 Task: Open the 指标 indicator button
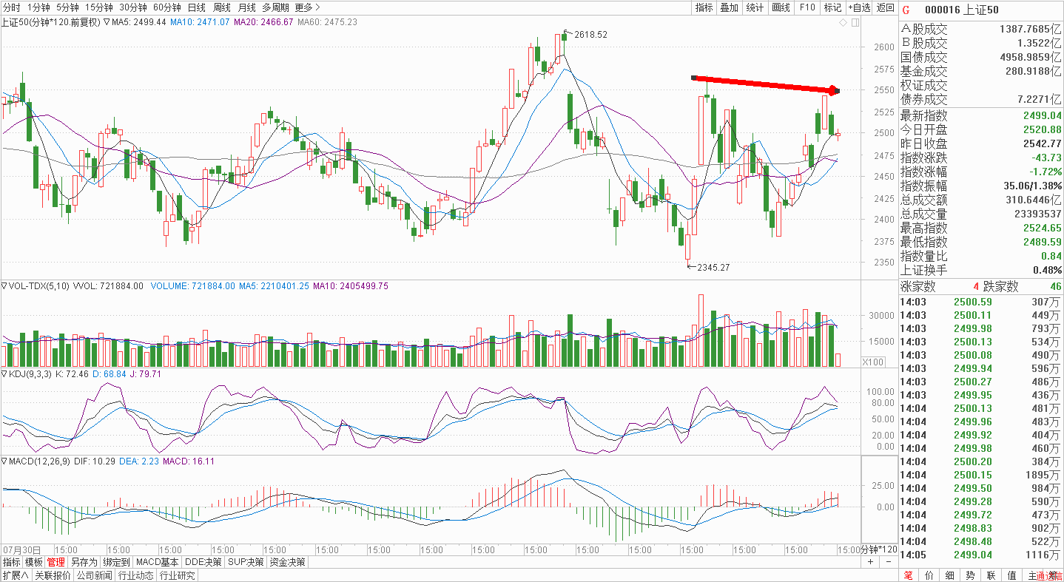(x=704, y=7)
